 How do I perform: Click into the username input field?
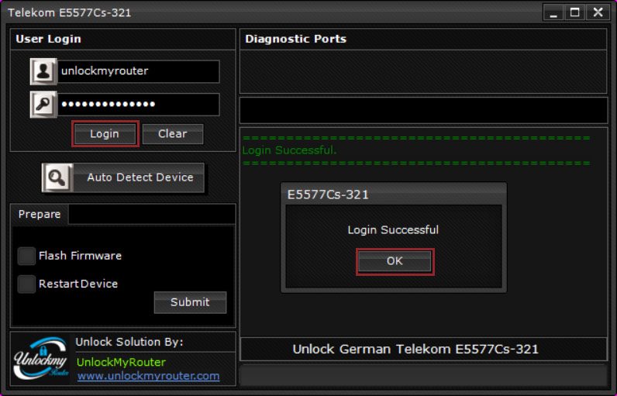138,71
